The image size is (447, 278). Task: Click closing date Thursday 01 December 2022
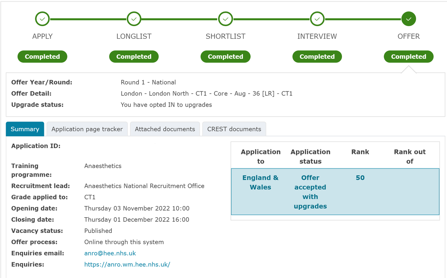pyautogui.click(x=137, y=219)
